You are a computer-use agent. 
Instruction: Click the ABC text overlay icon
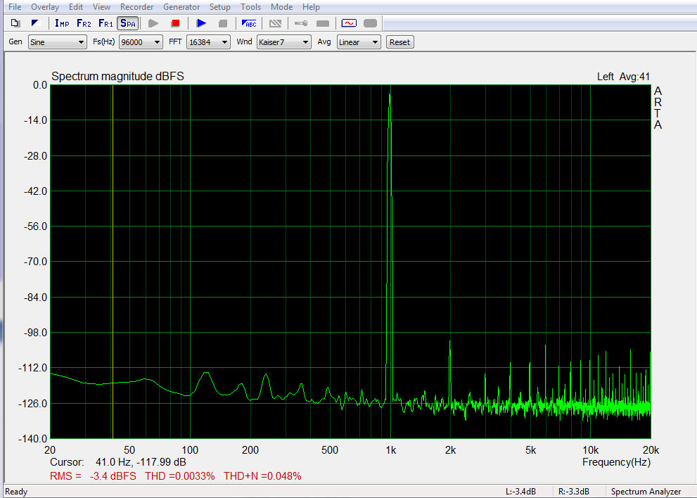coord(249,23)
